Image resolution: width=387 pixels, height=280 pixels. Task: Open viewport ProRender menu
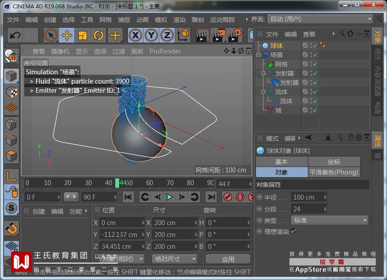pyautogui.click(x=165, y=51)
